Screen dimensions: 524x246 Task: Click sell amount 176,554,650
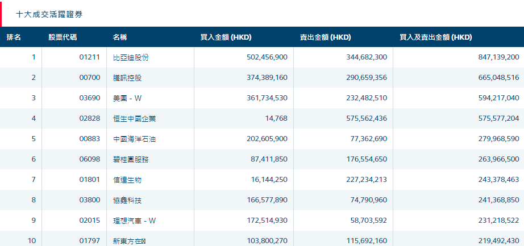point(367,159)
